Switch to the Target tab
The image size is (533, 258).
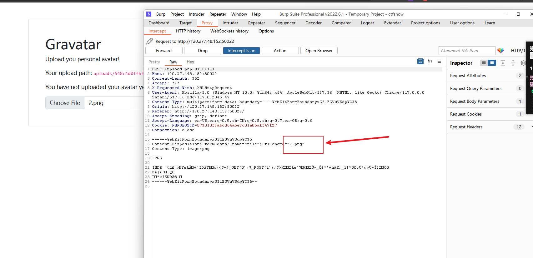pos(185,23)
